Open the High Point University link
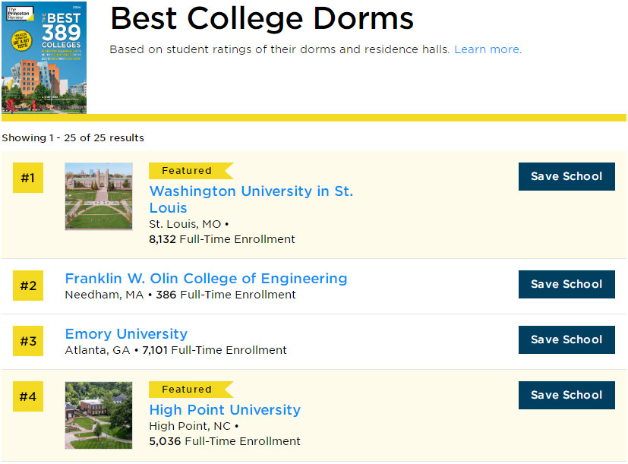 pos(225,409)
